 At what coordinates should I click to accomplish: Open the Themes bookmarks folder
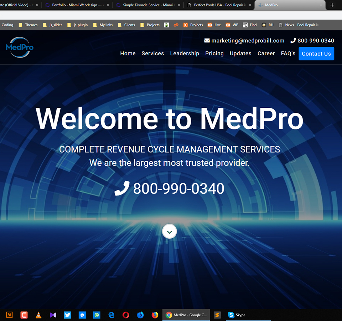[x=28, y=25]
